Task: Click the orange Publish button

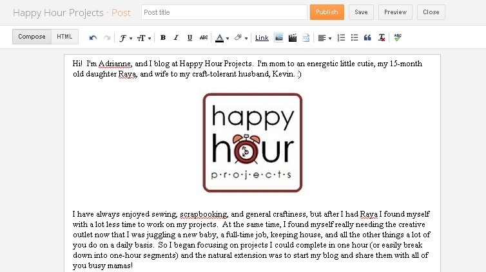Action: click(327, 12)
